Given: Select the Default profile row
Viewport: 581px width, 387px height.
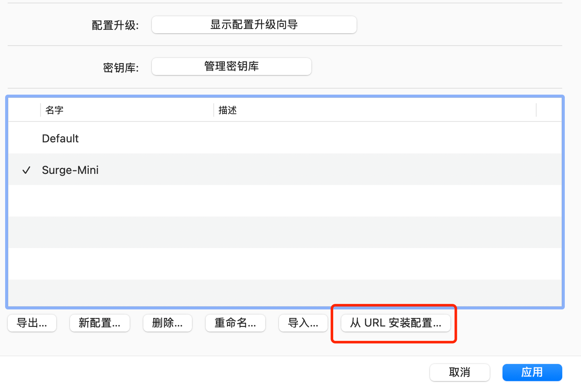Looking at the screenshot, I should pos(61,139).
